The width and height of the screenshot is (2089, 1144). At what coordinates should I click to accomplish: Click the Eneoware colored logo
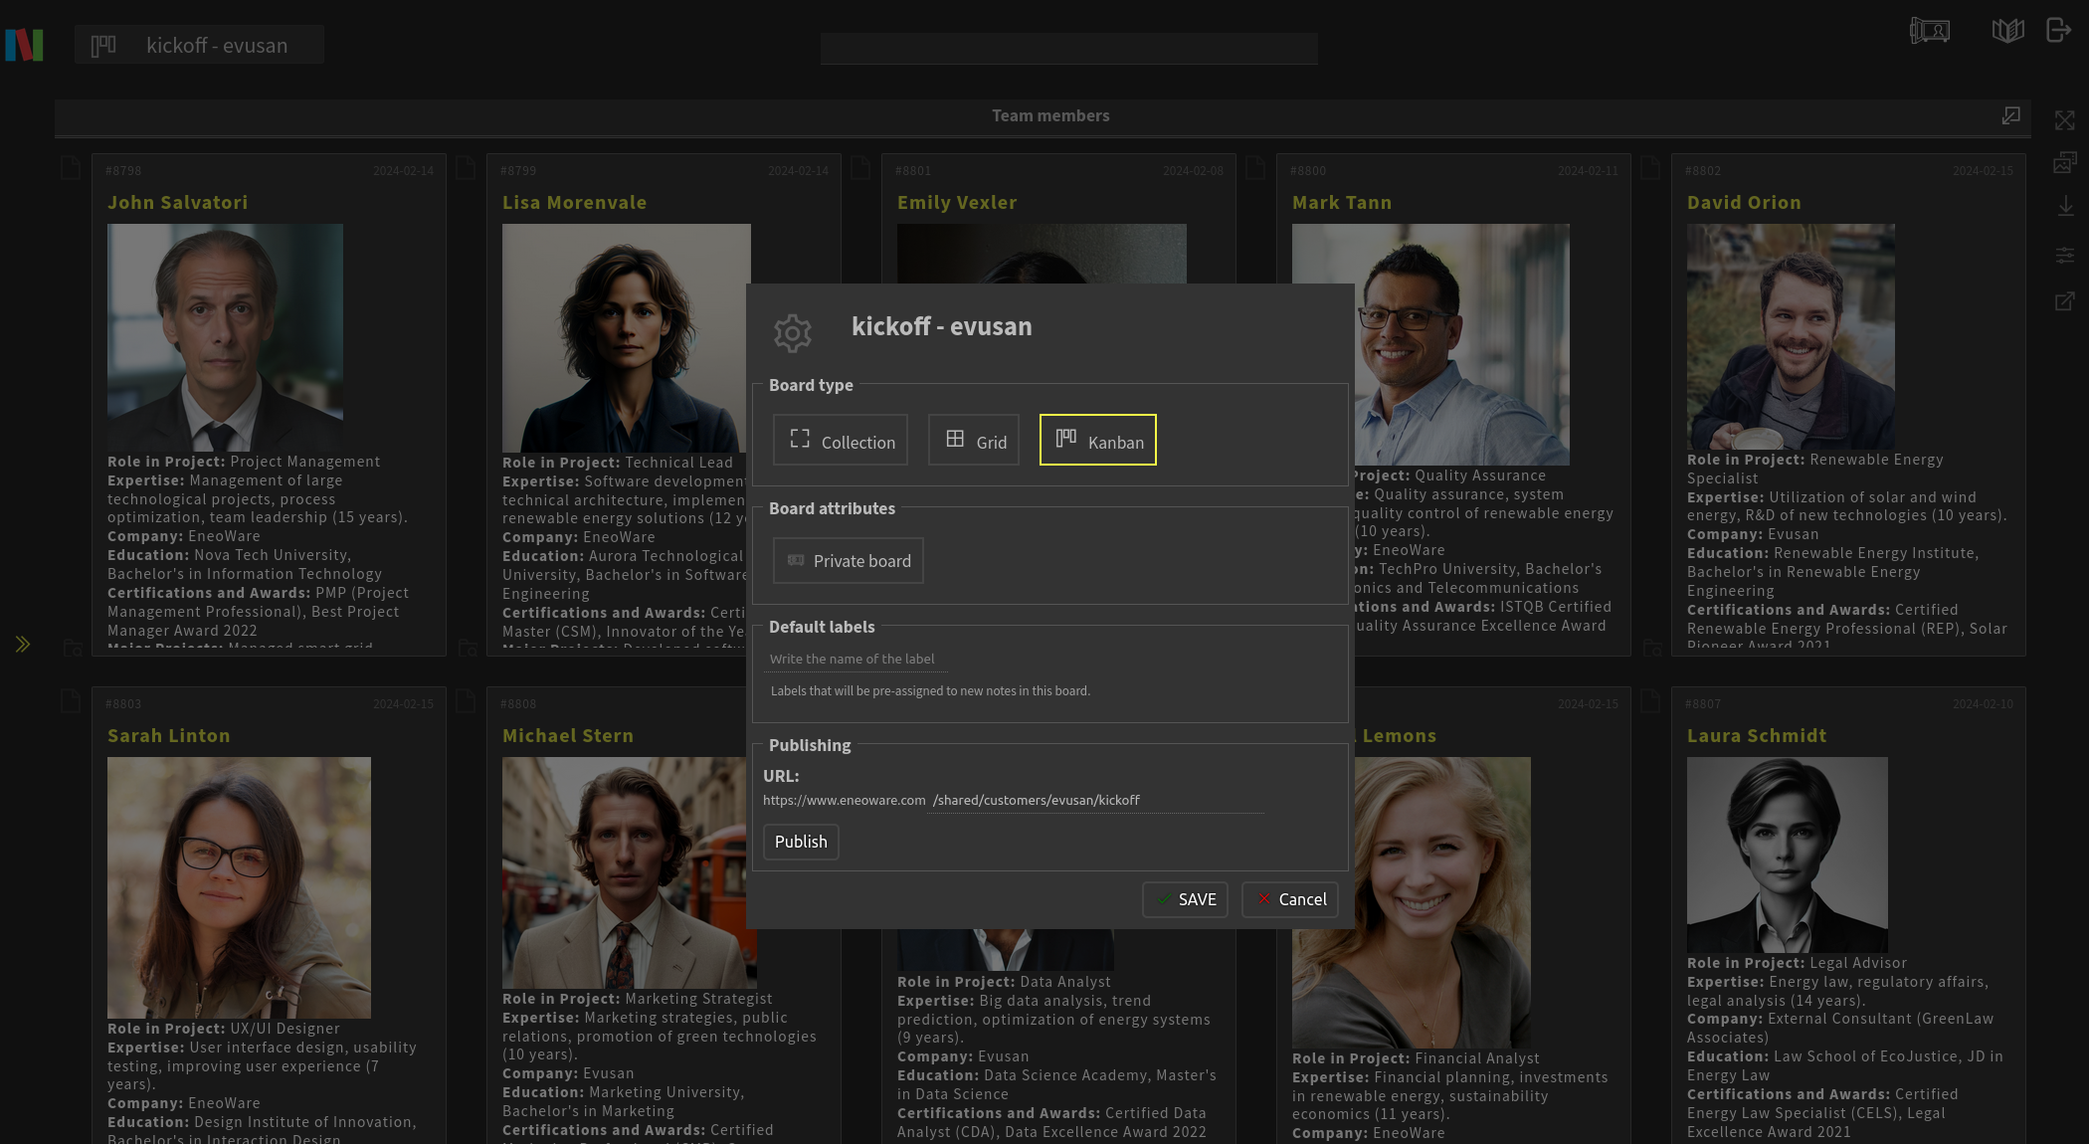pos(24,45)
